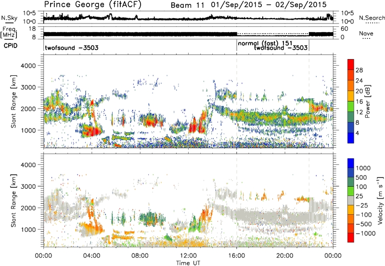This screenshot has width=385, height=266.
Task: Click the "-100" label on Velocity color bar
Action: point(365,215)
